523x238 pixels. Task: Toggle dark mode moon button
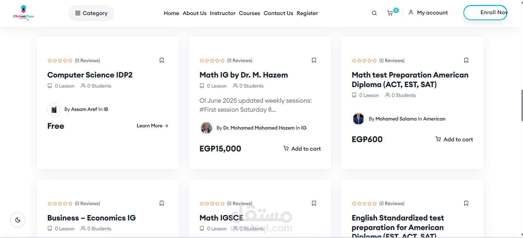click(18, 220)
